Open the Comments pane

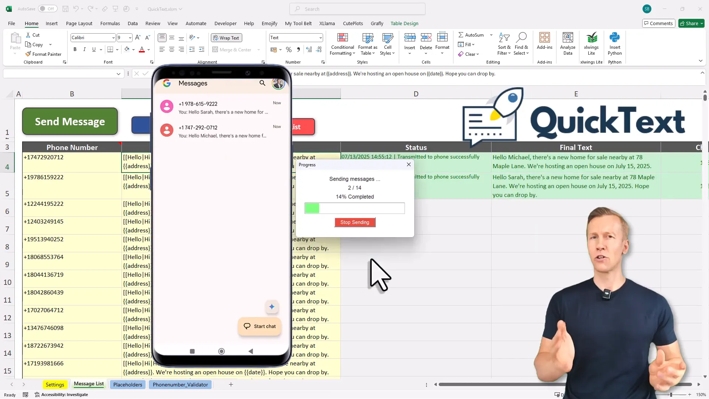tap(658, 23)
